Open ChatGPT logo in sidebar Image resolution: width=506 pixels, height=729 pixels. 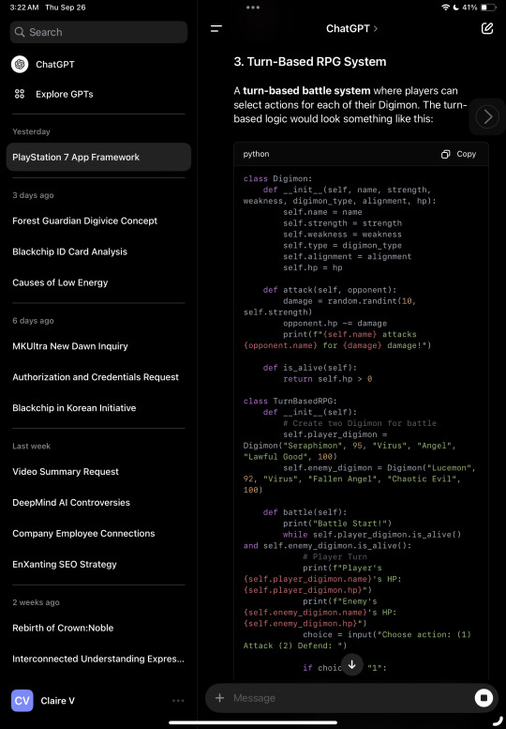coord(20,64)
